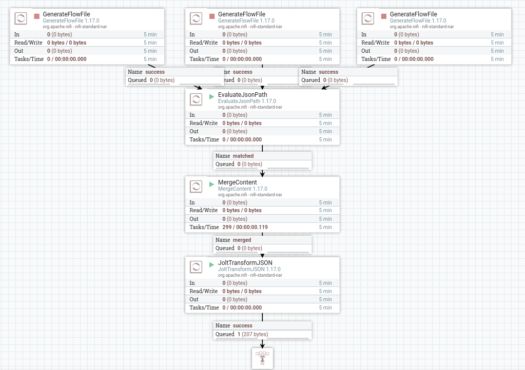Select the 'merged' connection label
This screenshot has height=370, width=525.
(x=263, y=244)
